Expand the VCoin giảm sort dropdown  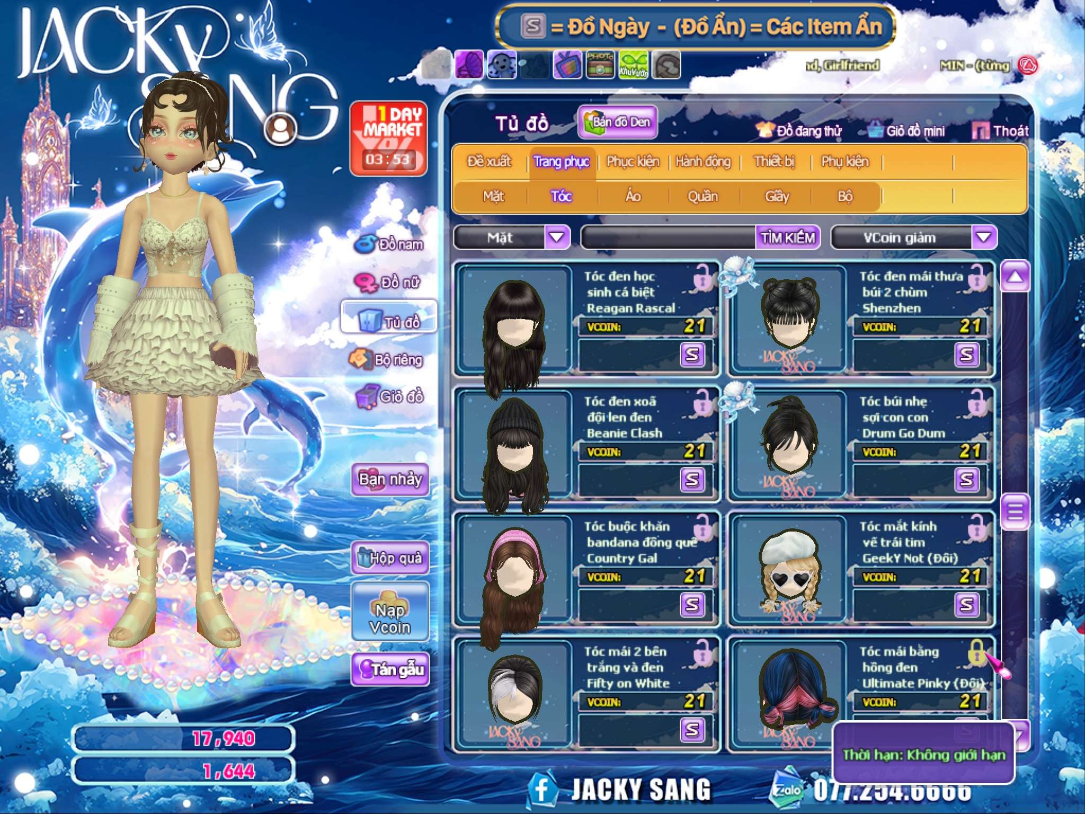point(984,237)
